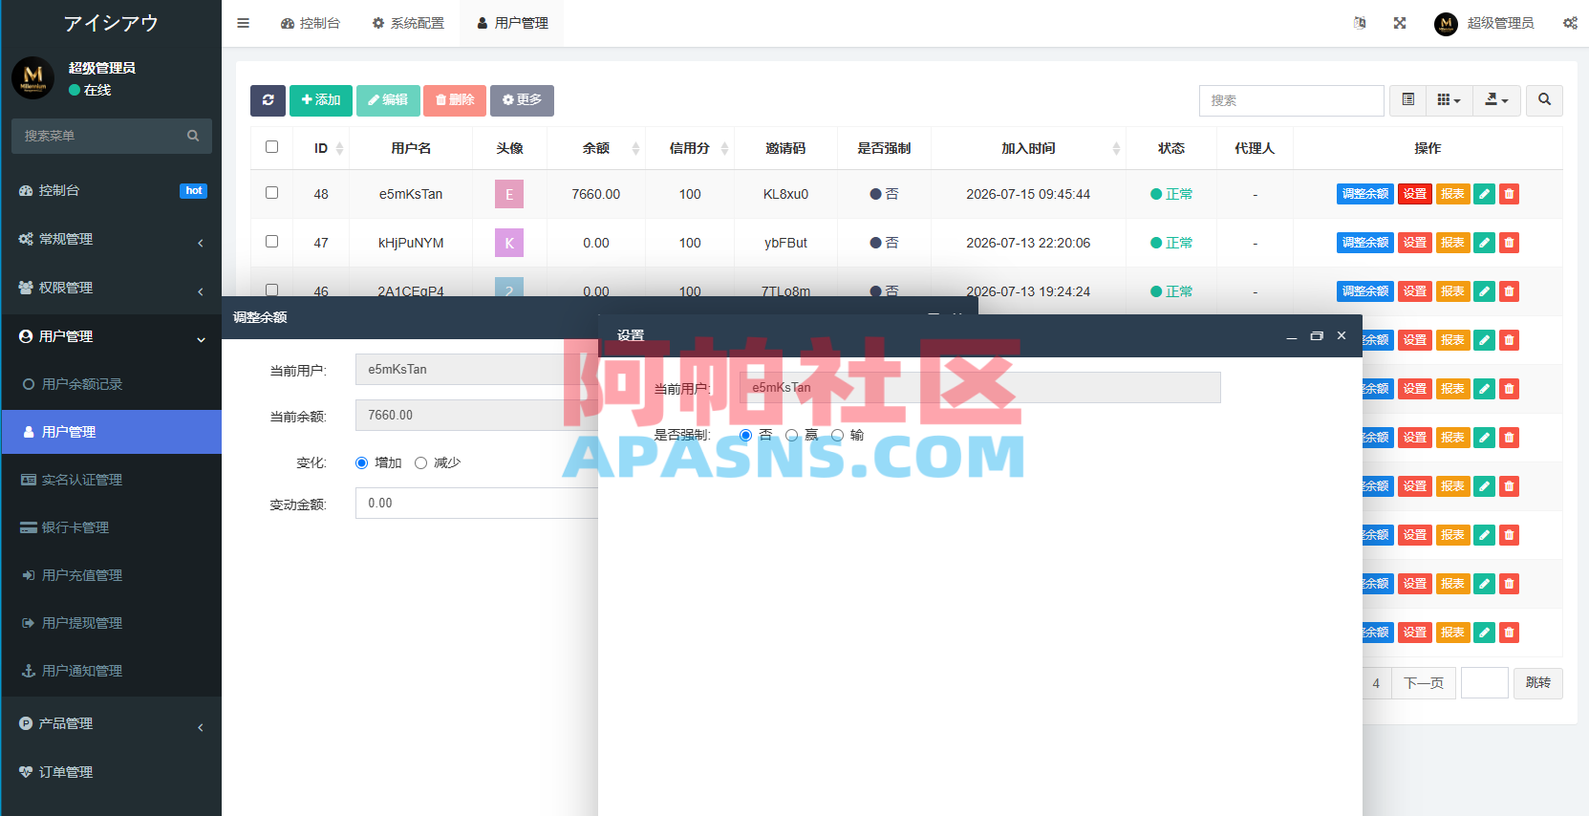Click the avatar E thumbnail for e5mKsTan
Image resolution: width=1589 pixels, height=816 pixels.
(x=509, y=194)
